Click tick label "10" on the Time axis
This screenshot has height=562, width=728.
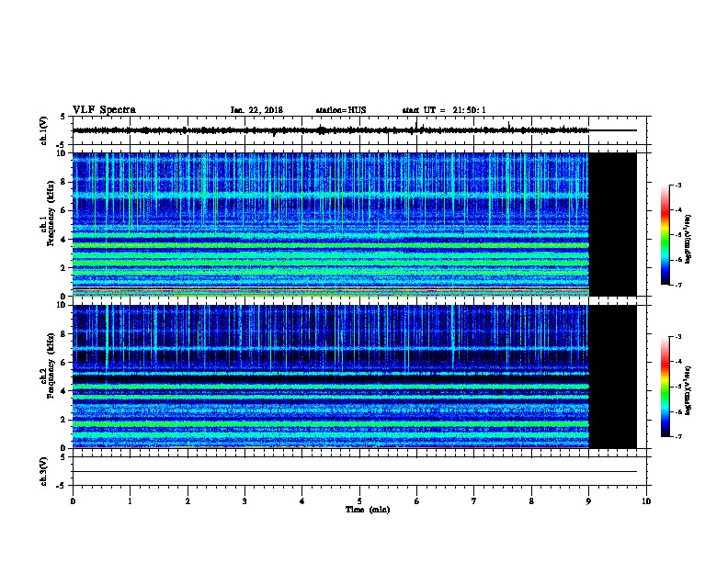click(646, 500)
